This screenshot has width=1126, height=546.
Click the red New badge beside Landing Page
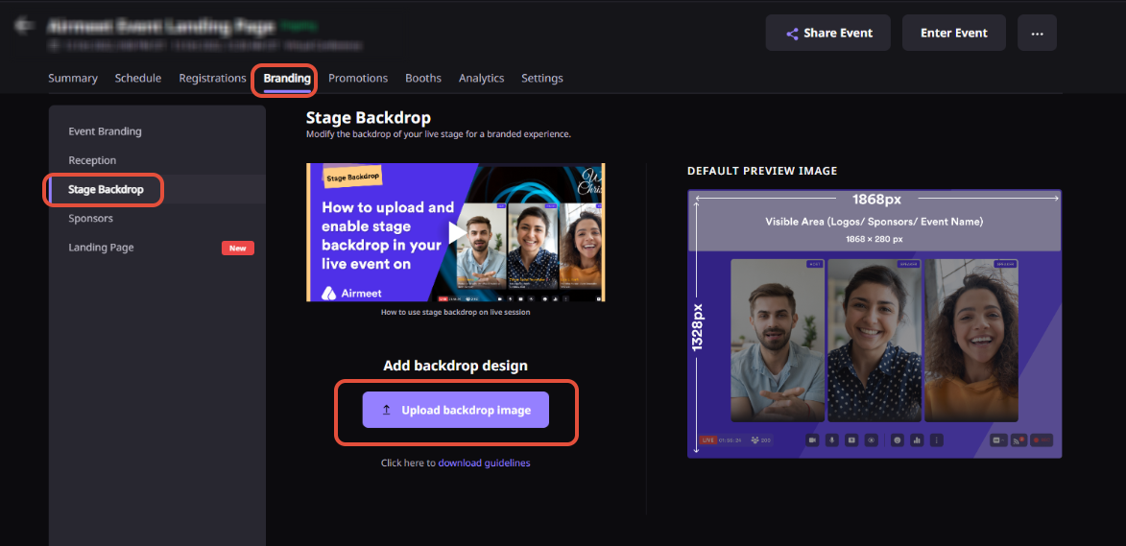237,248
